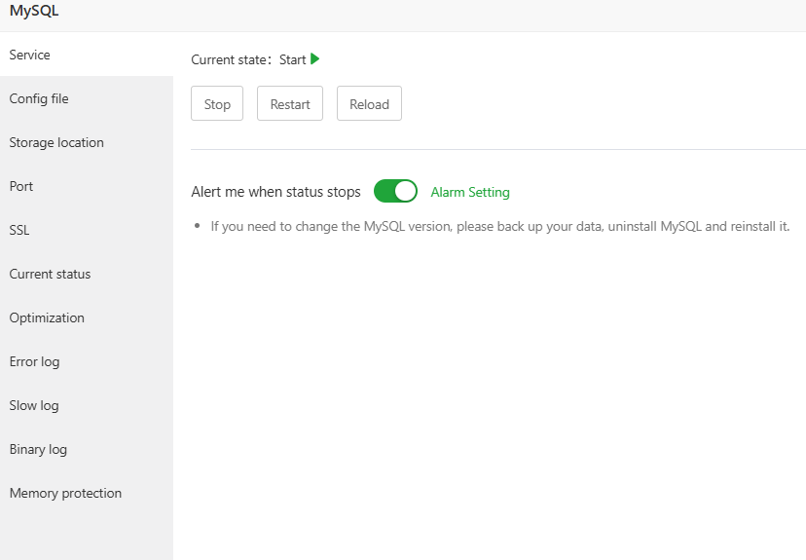Screen dimensions: 806x560
Task: Switch to the Service tab
Action: tap(30, 56)
